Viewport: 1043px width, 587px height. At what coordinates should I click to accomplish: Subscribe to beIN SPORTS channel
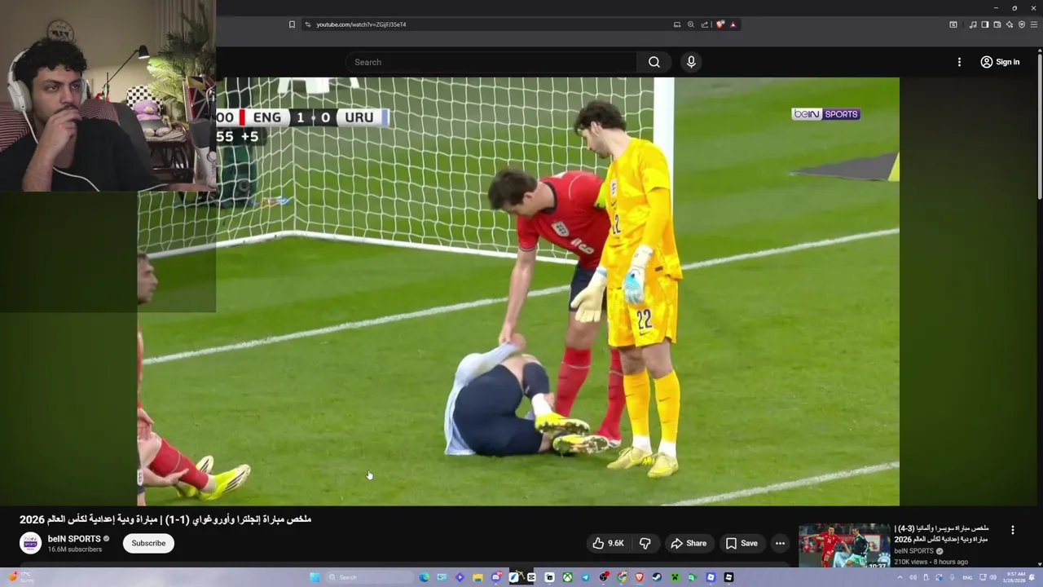(148, 543)
